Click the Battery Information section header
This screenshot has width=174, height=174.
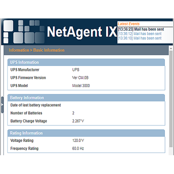pyautogui.click(x=86, y=98)
